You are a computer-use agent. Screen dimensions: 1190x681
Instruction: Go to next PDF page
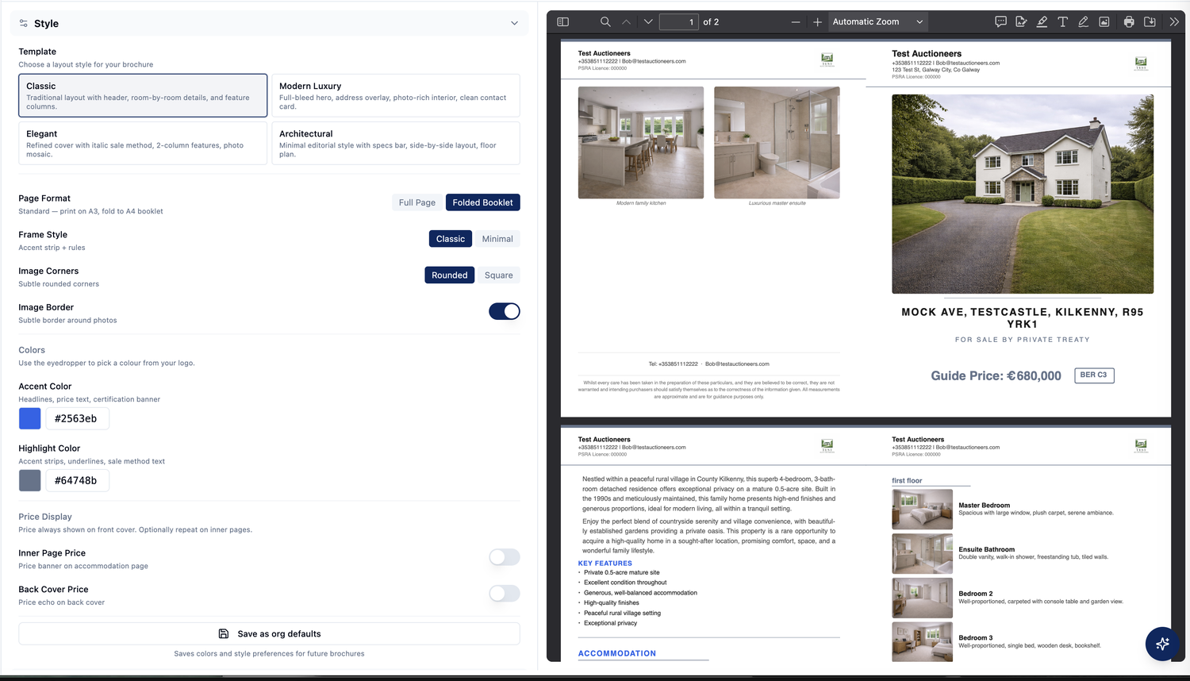[648, 22]
